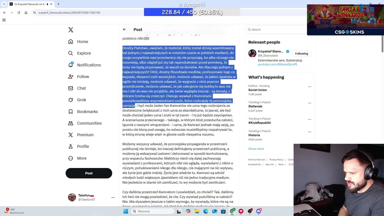Open site information icon in address bar
The height and width of the screenshot is (216, 384).
[34, 13]
